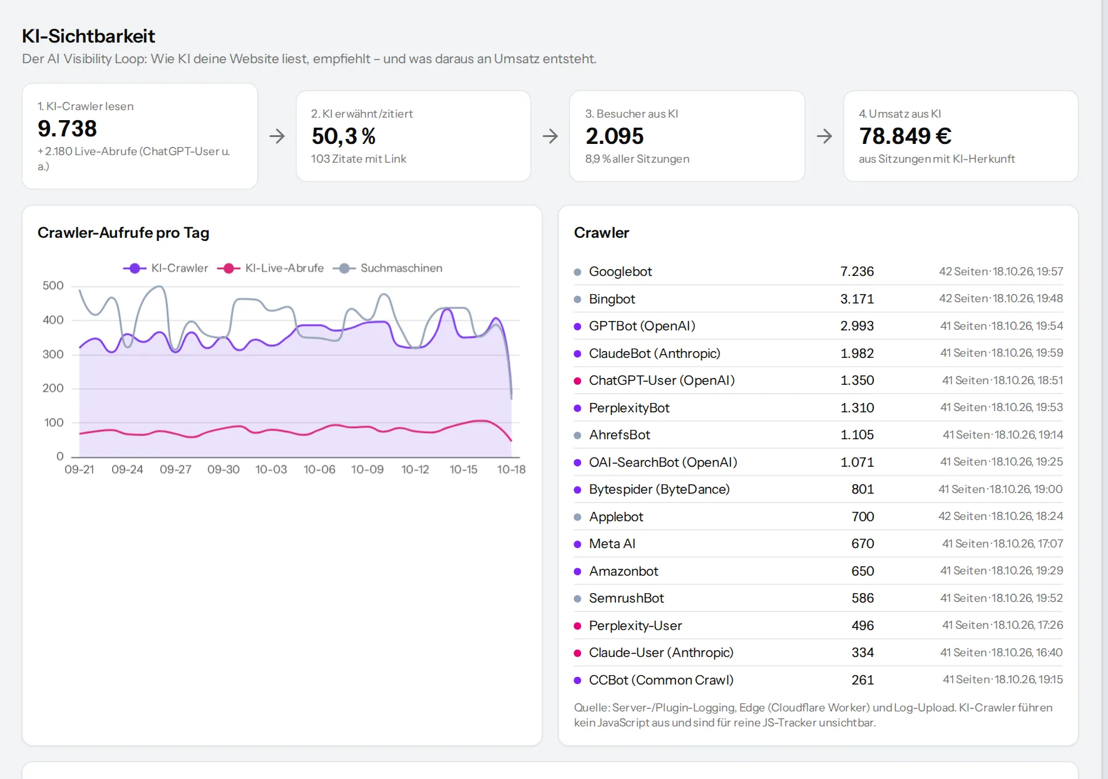
Task: Toggle KI-Crawler series in chart legend
Action: point(166,268)
